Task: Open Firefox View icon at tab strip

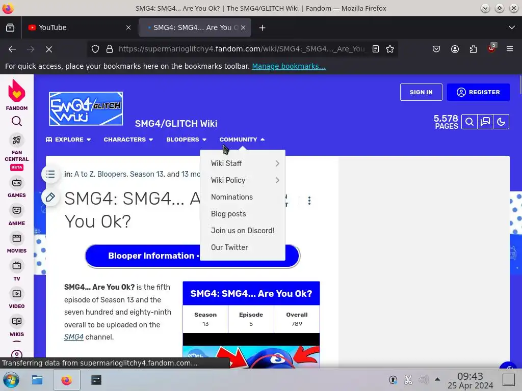Action: click(10, 27)
